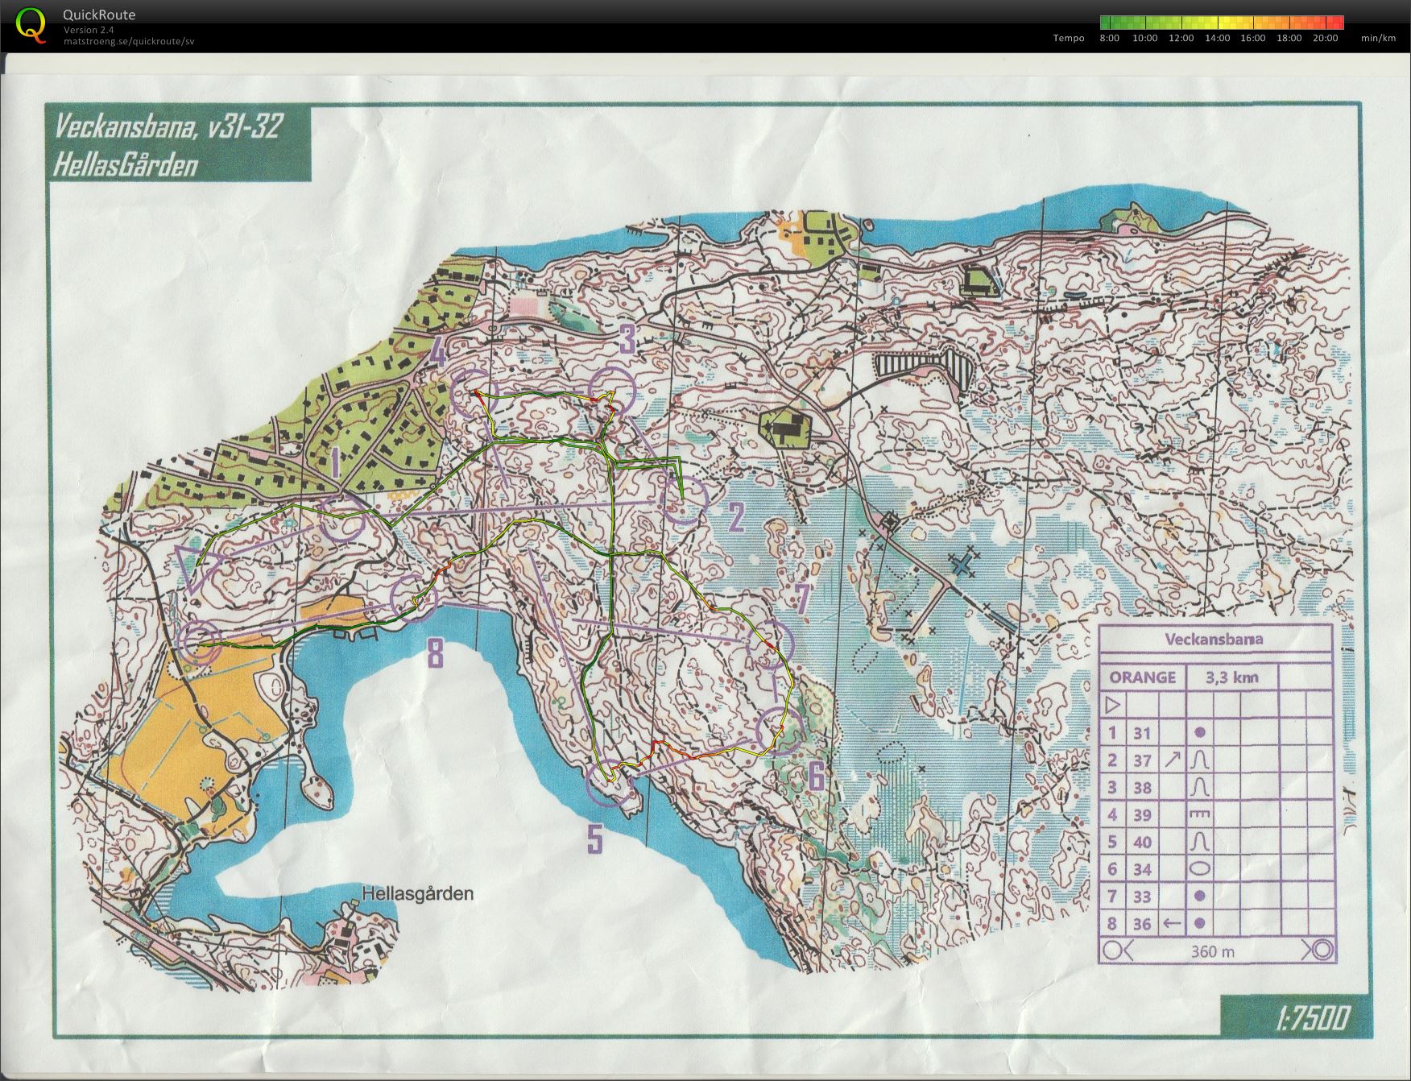Select control circle 8 above the bay
Screen dimensions: 1411x1081
412,598
